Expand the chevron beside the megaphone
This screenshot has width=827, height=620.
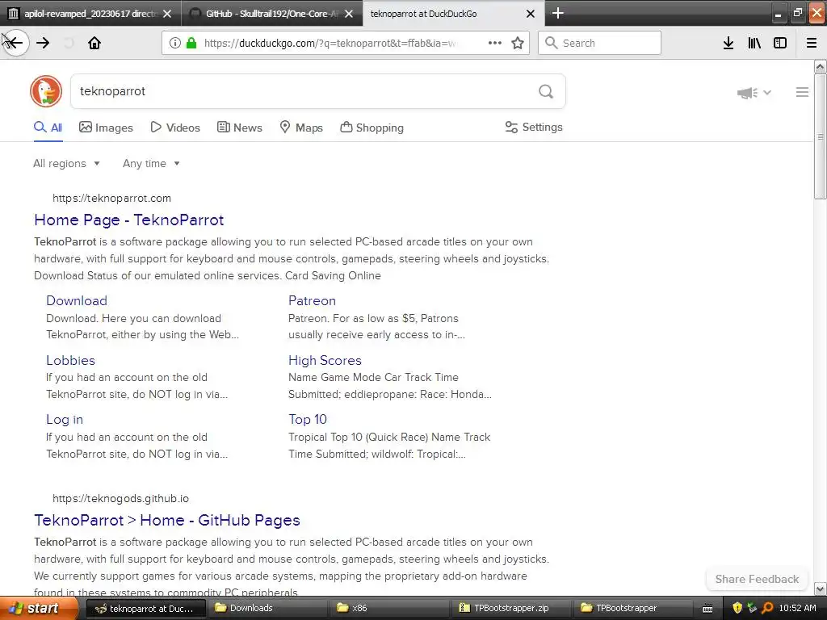767,92
